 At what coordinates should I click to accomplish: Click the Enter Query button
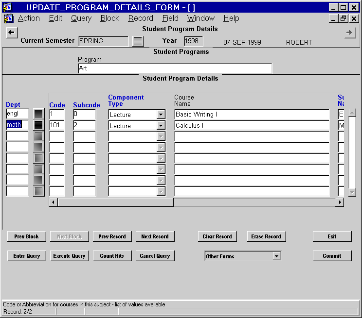(27, 256)
